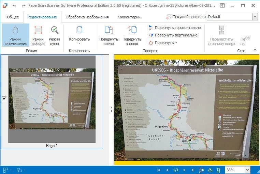Click the Текущий профиль label
Screen dimensions: 260x174
click(189, 17)
